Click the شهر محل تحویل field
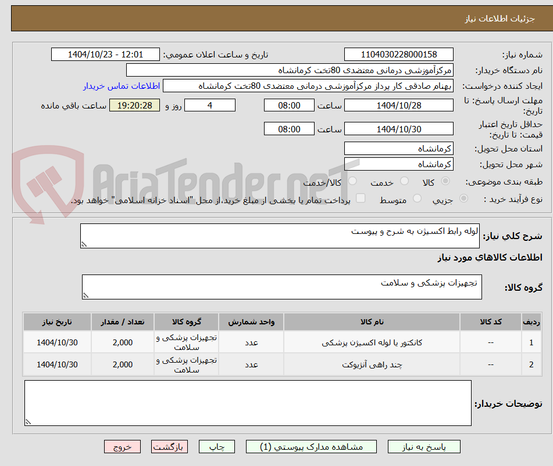The image size is (553, 466). pos(399,164)
